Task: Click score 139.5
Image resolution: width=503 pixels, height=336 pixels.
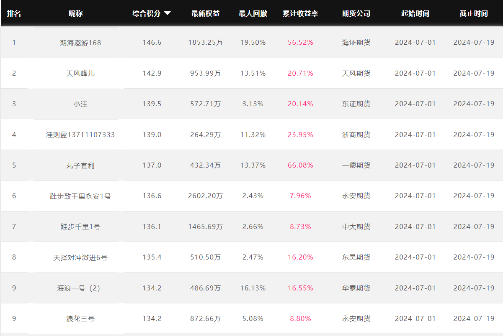Action: 152,104
